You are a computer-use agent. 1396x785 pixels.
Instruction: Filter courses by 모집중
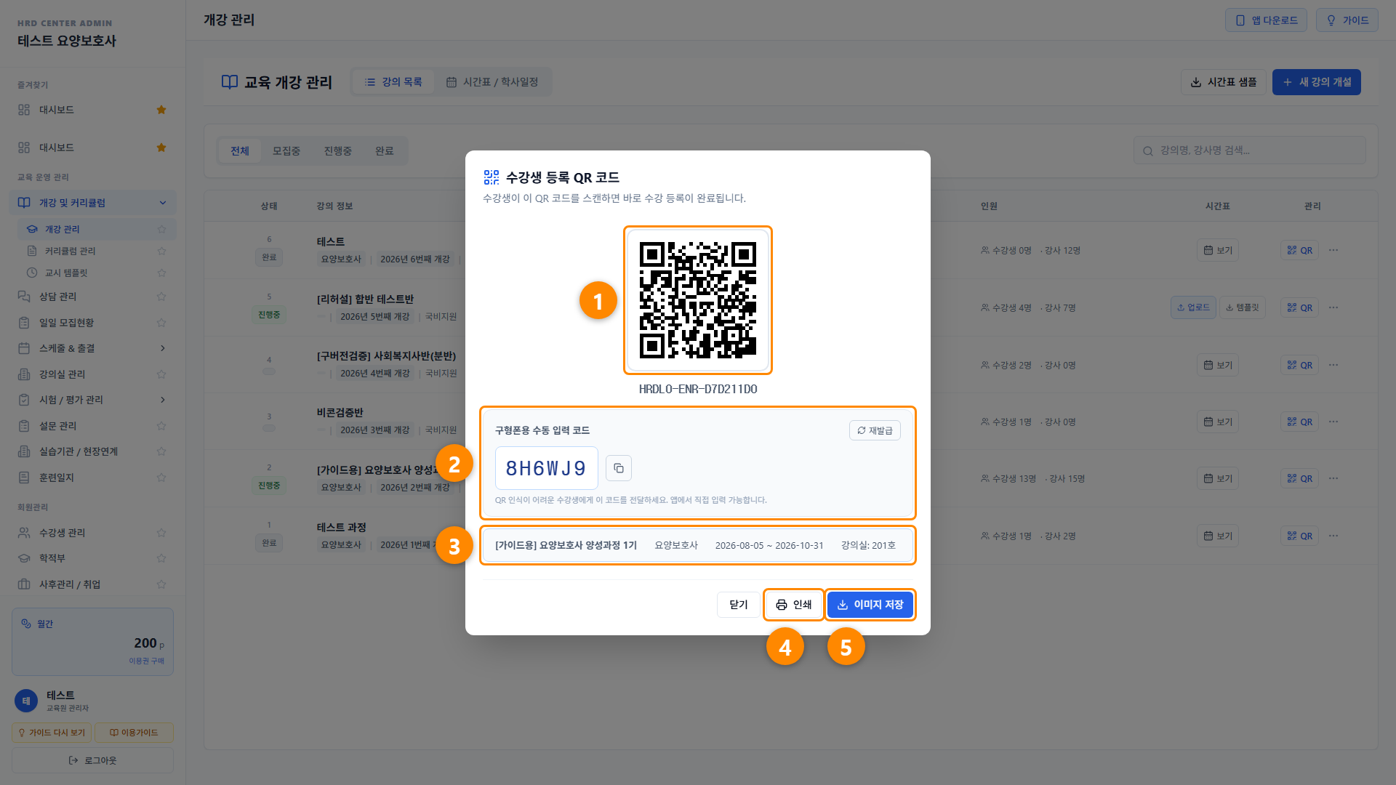point(286,151)
